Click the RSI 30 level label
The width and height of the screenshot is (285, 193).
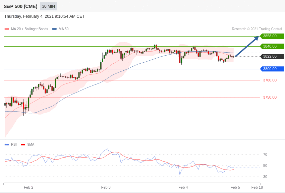(265, 177)
